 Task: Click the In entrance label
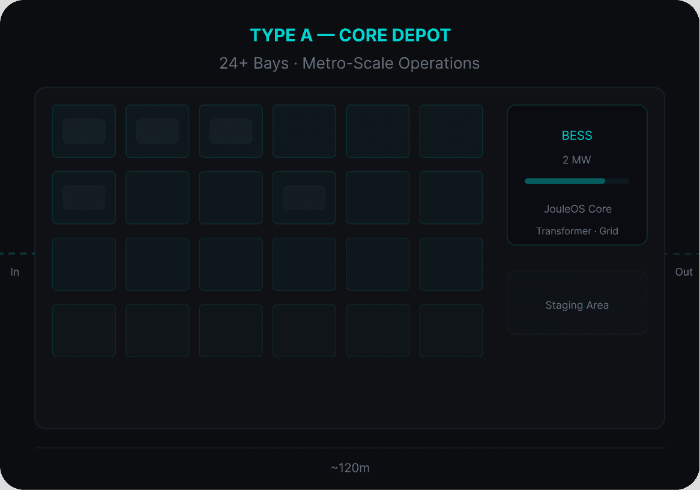pyautogui.click(x=15, y=271)
